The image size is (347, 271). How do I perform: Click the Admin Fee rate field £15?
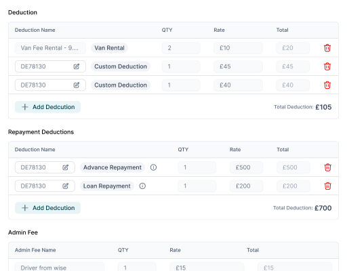click(x=207, y=267)
